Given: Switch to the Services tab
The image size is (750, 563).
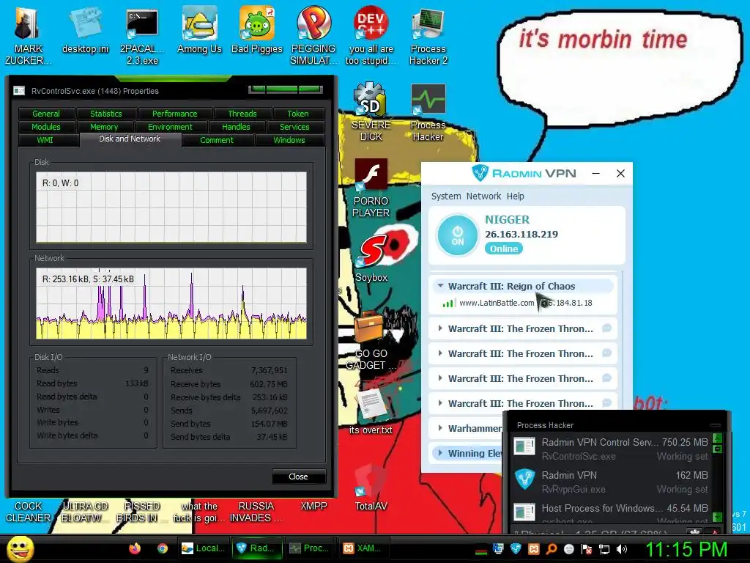Looking at the screenshot, I should tap(294, 127).
